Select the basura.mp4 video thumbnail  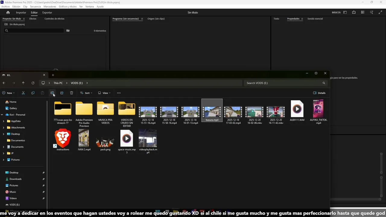(212, 111)
